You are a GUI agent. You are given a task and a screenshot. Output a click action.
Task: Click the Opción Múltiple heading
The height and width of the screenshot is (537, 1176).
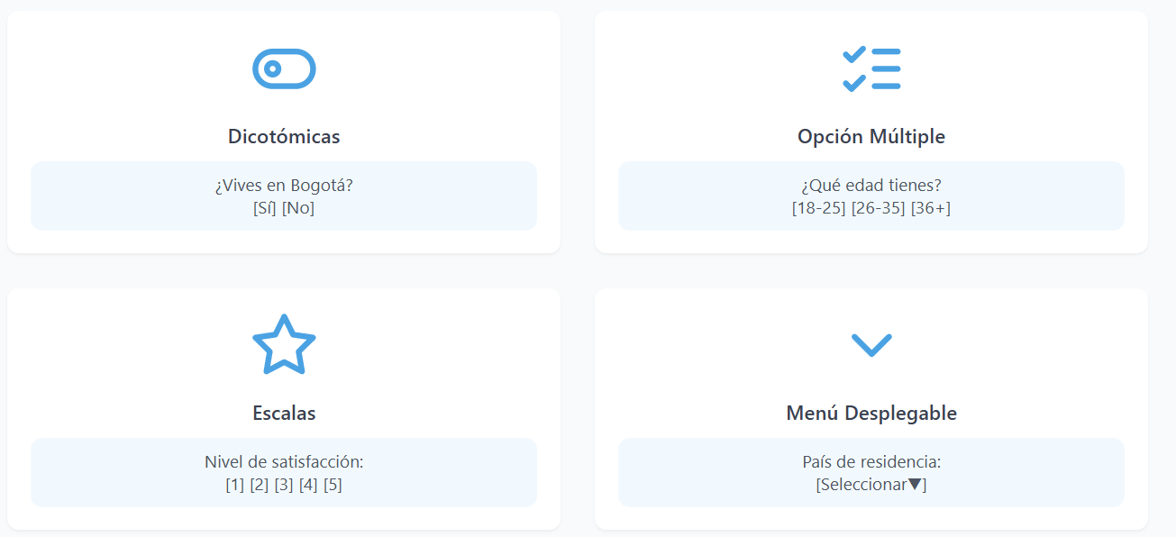pyautogui.click(x=871, y=137)
